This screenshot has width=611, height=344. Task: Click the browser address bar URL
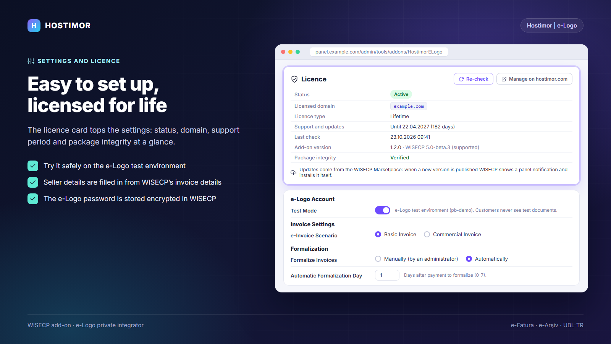(x=379, y=52)
